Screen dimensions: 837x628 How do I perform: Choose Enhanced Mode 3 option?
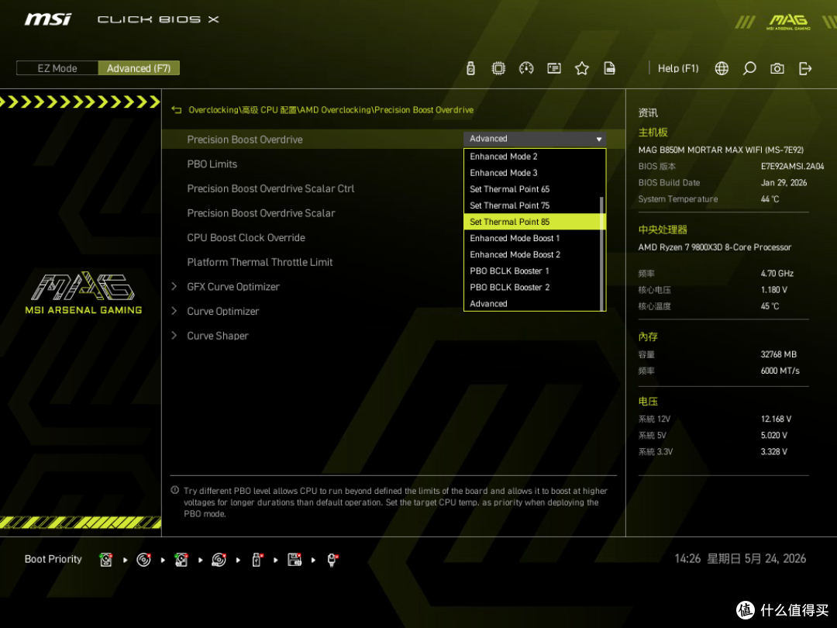pos(535,173)
